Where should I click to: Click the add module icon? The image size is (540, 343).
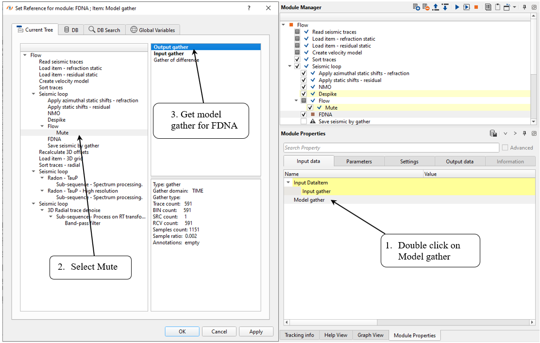416,7
